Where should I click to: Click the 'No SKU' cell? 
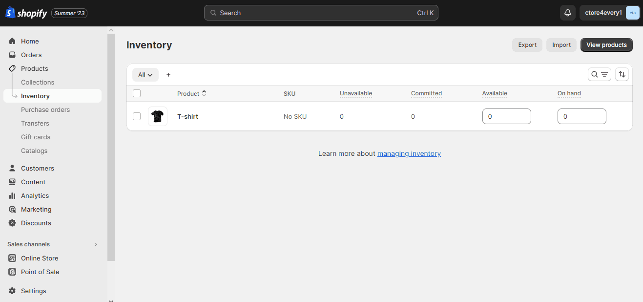click(x=295, y=116)
